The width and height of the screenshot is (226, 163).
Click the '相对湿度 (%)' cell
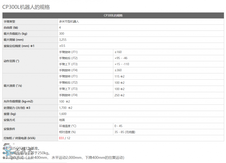pos(85,132)
